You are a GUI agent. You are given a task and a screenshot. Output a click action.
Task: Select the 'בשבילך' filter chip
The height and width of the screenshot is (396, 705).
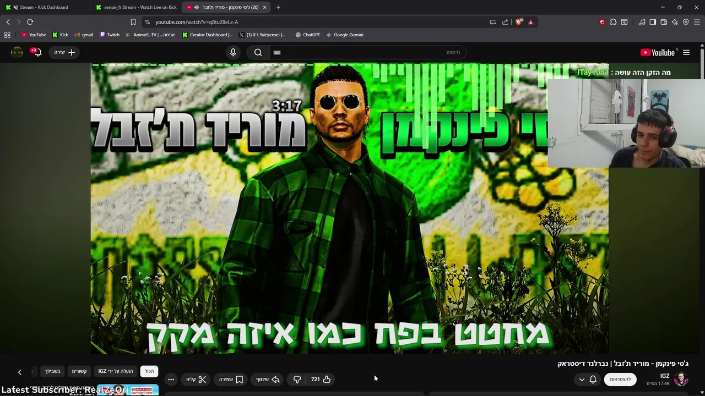click(x=53, y=371)
